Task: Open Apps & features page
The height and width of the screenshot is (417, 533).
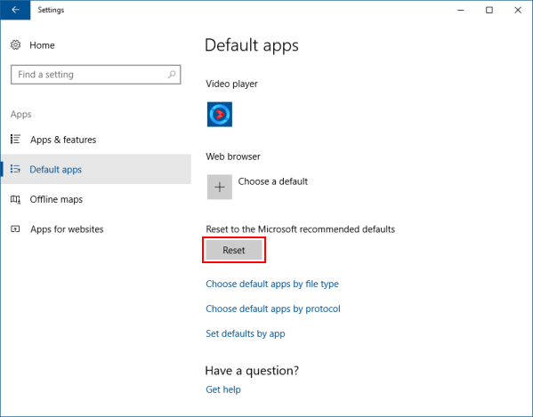Action: coord(63,140)
